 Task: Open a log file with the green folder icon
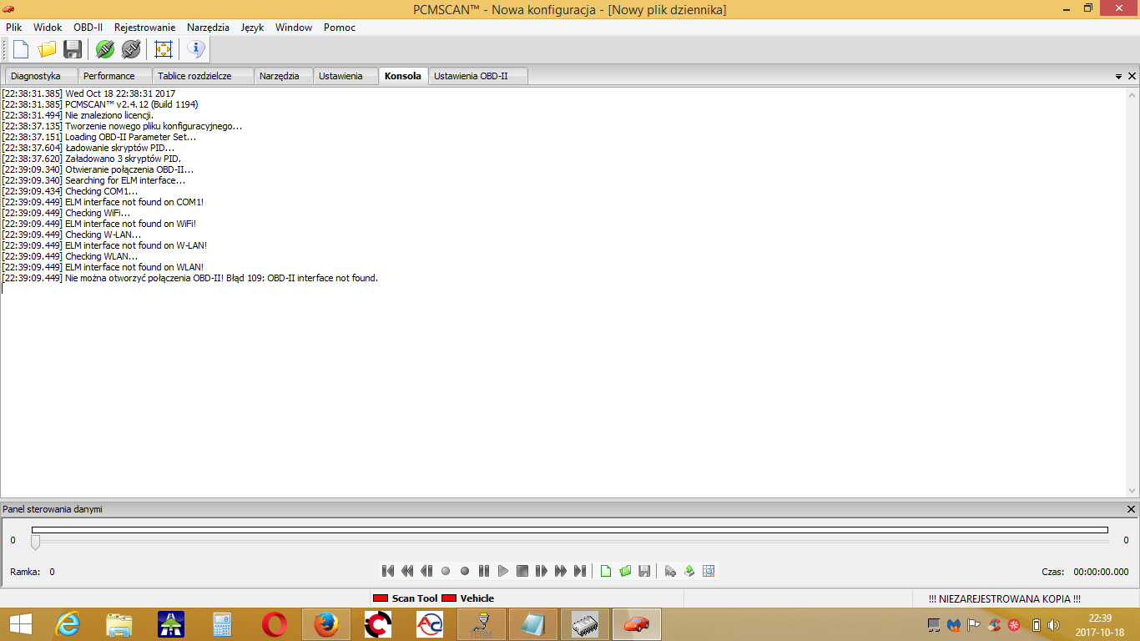[x=625, y=571]
